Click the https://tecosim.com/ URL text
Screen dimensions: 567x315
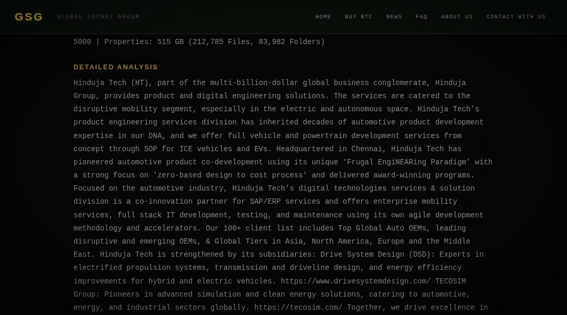[x=298, y=308]
